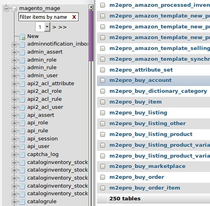Tick checkbox for m2epro_buy_listing row

[x=103, y=113]
